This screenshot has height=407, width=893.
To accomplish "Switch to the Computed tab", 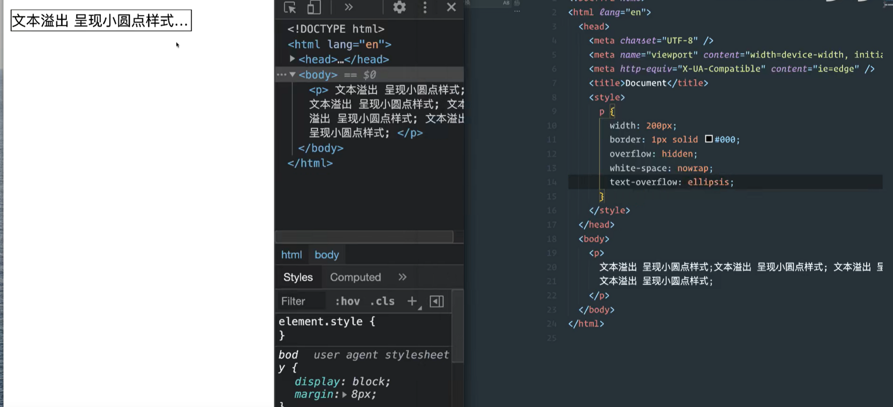I will pyautogui.click(x=355, y=277).
